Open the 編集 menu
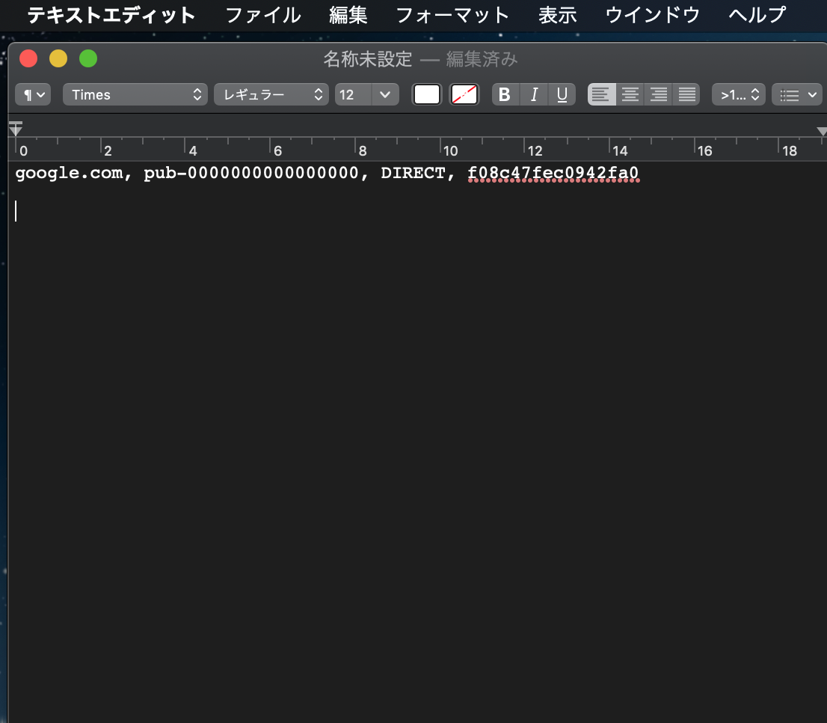The width and height of the screenshot is (827, 723). [348, 15]
